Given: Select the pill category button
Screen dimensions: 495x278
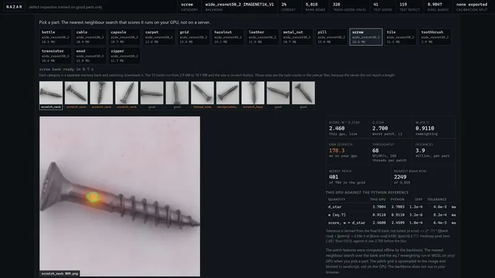Looking at the screenshot, I should [331, 37].
